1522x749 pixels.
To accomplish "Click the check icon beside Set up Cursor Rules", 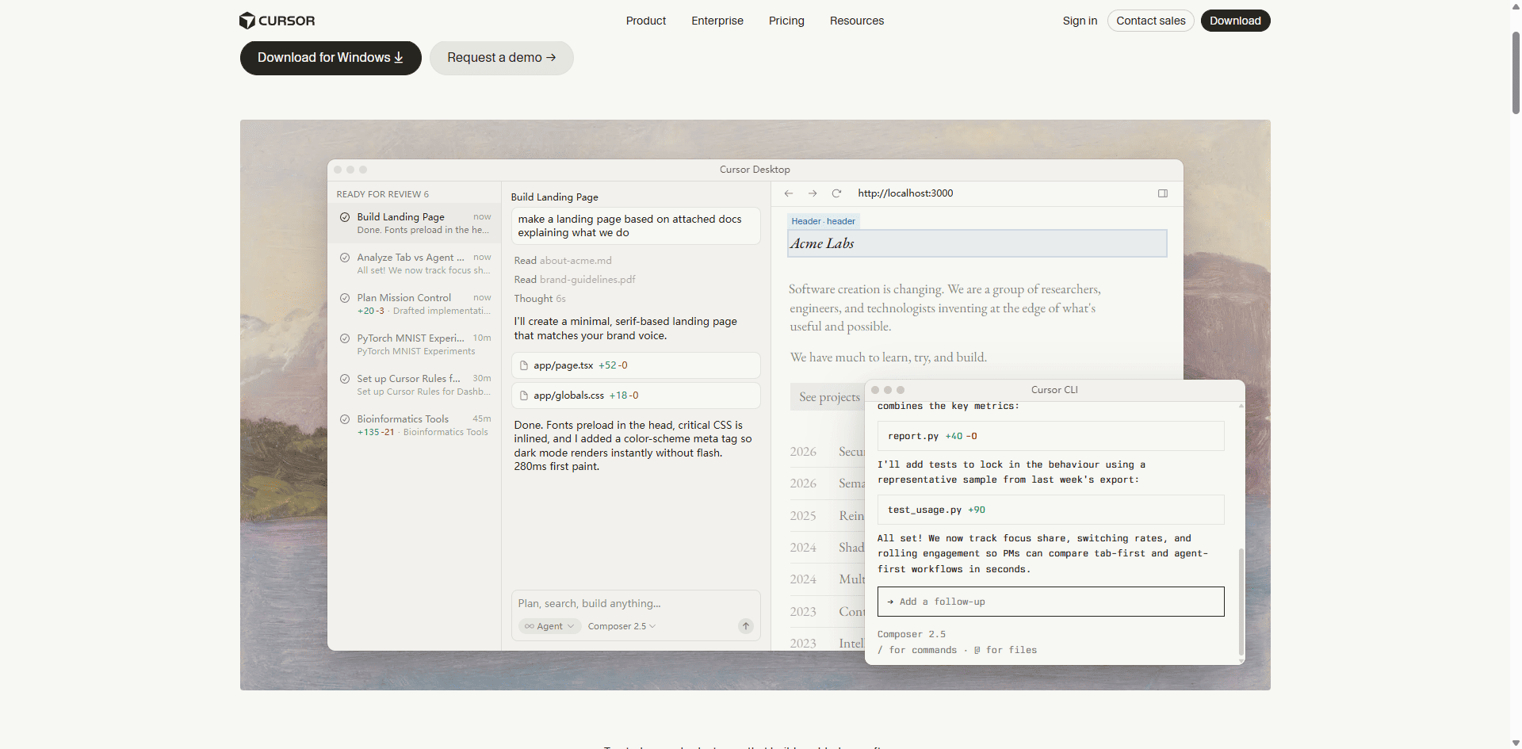I will click(x=345, y=379).
